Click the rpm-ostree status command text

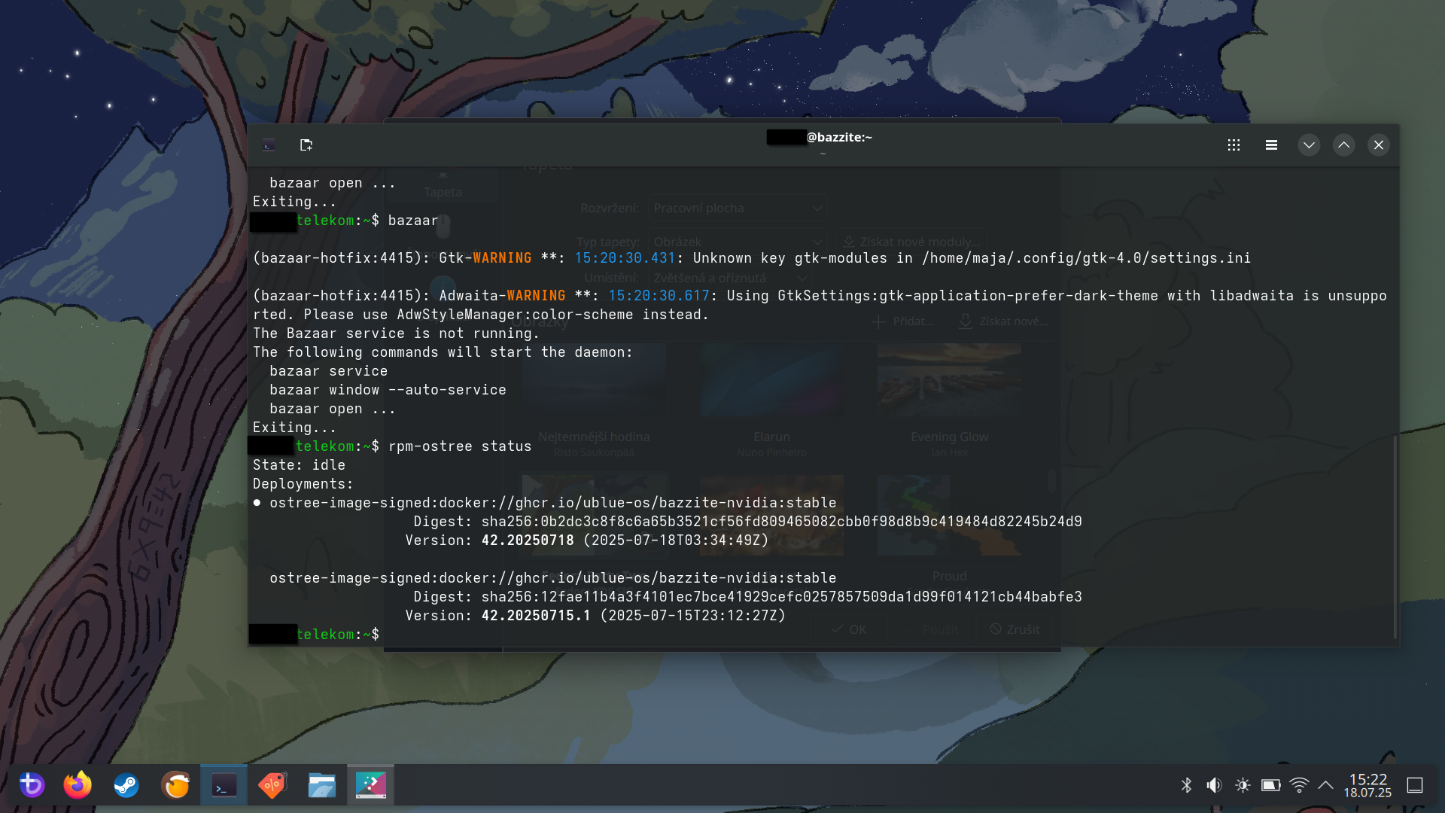coord(459,446)
